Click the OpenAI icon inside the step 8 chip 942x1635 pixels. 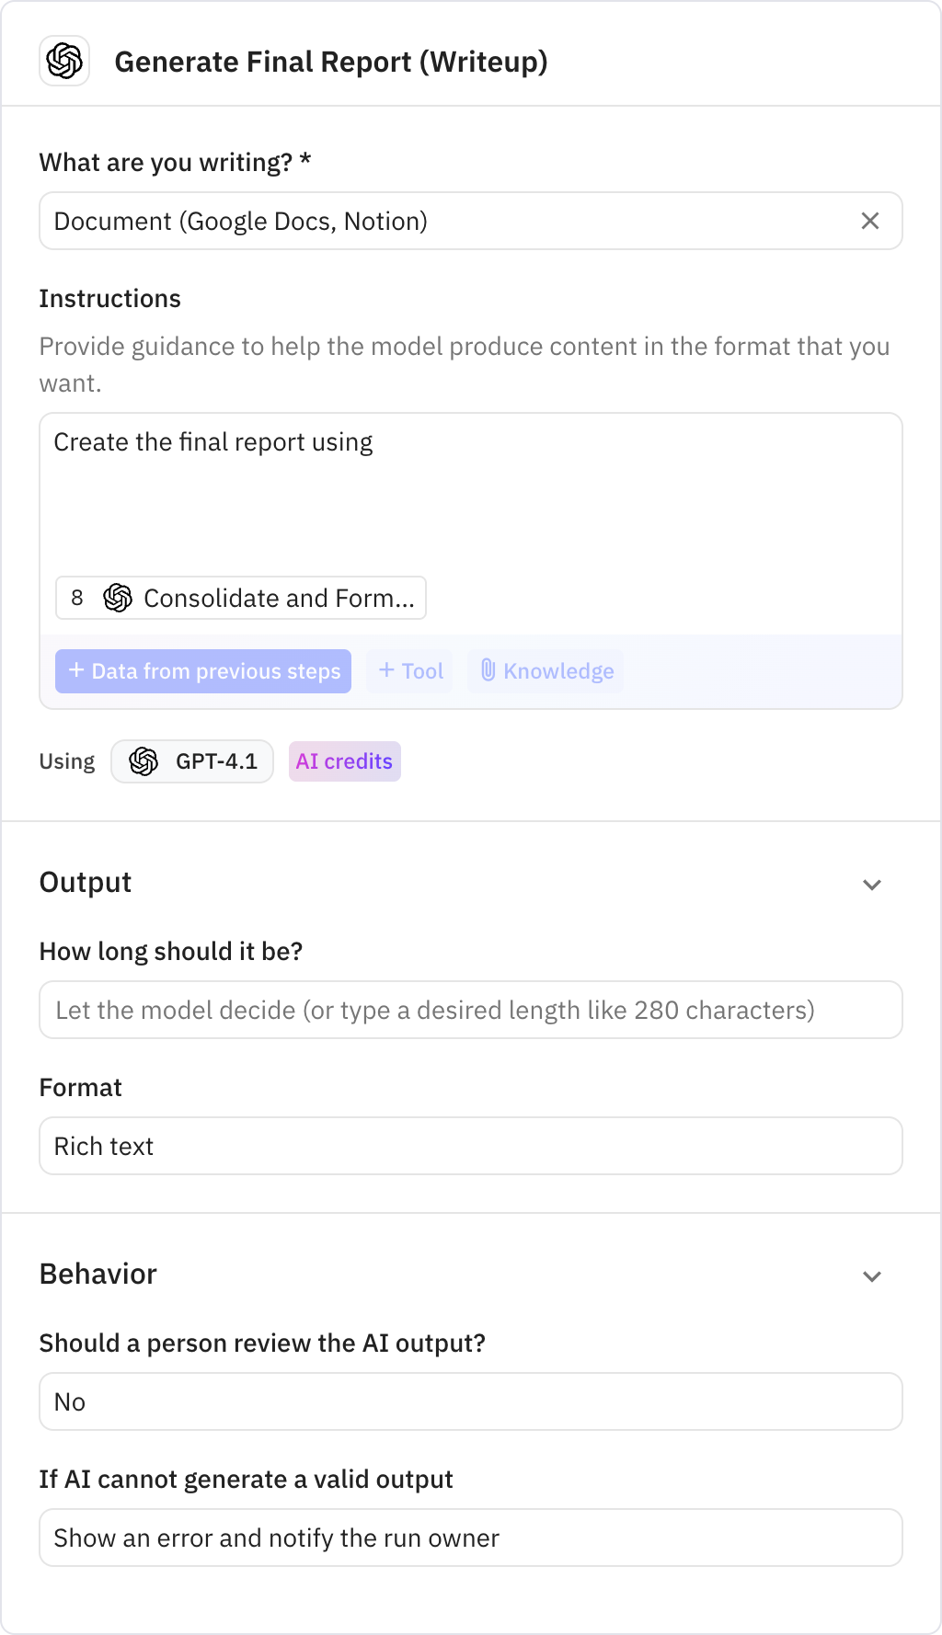coord(117,598)
